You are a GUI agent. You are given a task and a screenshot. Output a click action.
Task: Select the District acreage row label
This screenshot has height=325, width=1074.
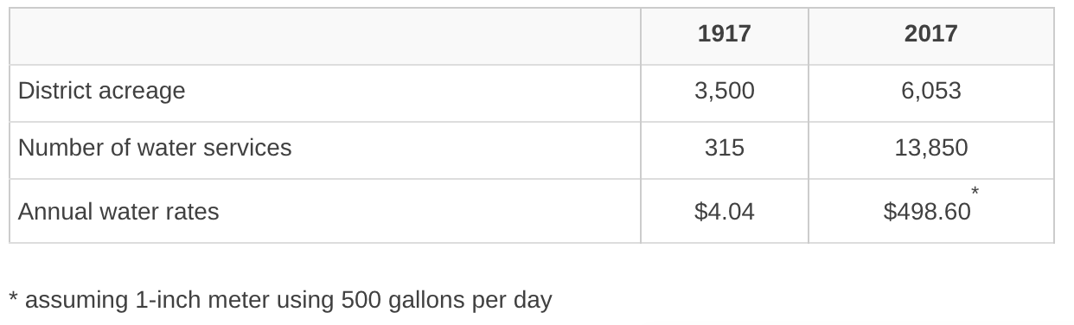tap(101, 91)
